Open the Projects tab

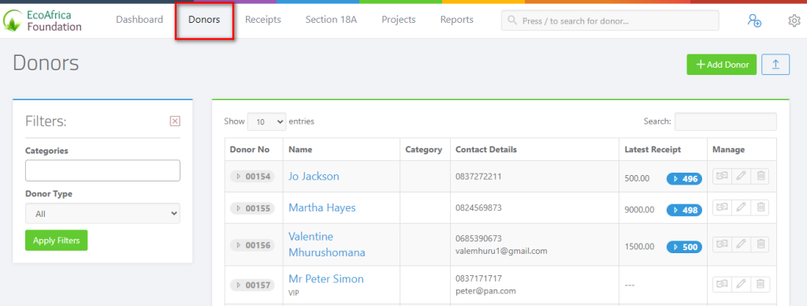pyautogui.click(x=398, y=20)
